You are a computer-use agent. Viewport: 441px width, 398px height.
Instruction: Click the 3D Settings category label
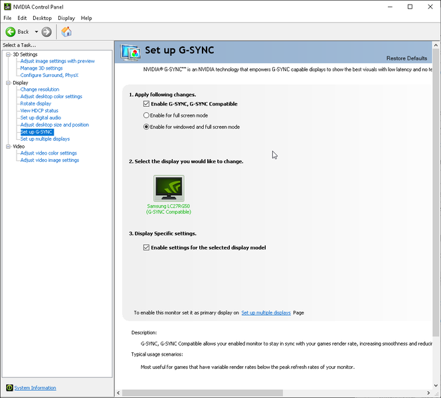pos(25,54)
